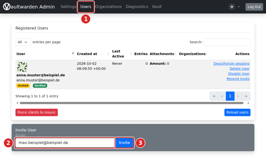Go to next page of users
This screenshot has height=157, width=266.
[x=238, y=96]
